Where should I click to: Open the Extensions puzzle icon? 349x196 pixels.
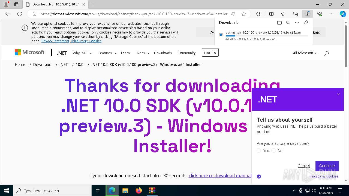click(x=258, y=14)
